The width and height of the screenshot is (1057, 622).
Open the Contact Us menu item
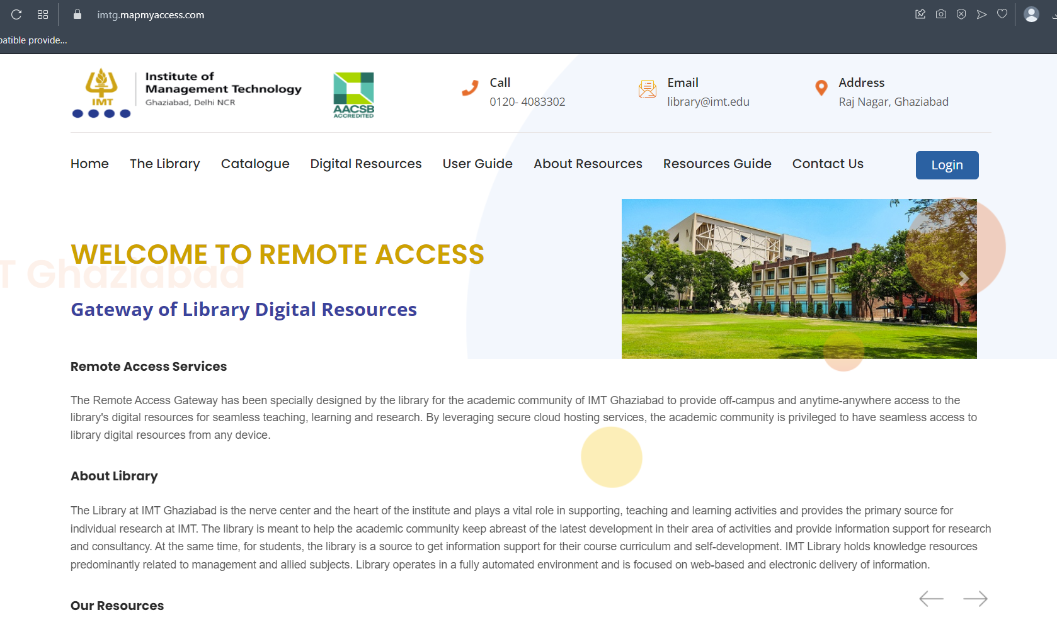[828, 164]
